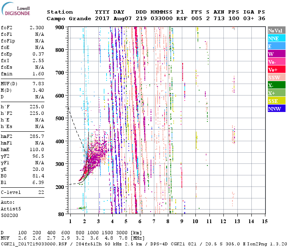
Task: Click the DPS-4D instrument label
Action: click(159, 244)
